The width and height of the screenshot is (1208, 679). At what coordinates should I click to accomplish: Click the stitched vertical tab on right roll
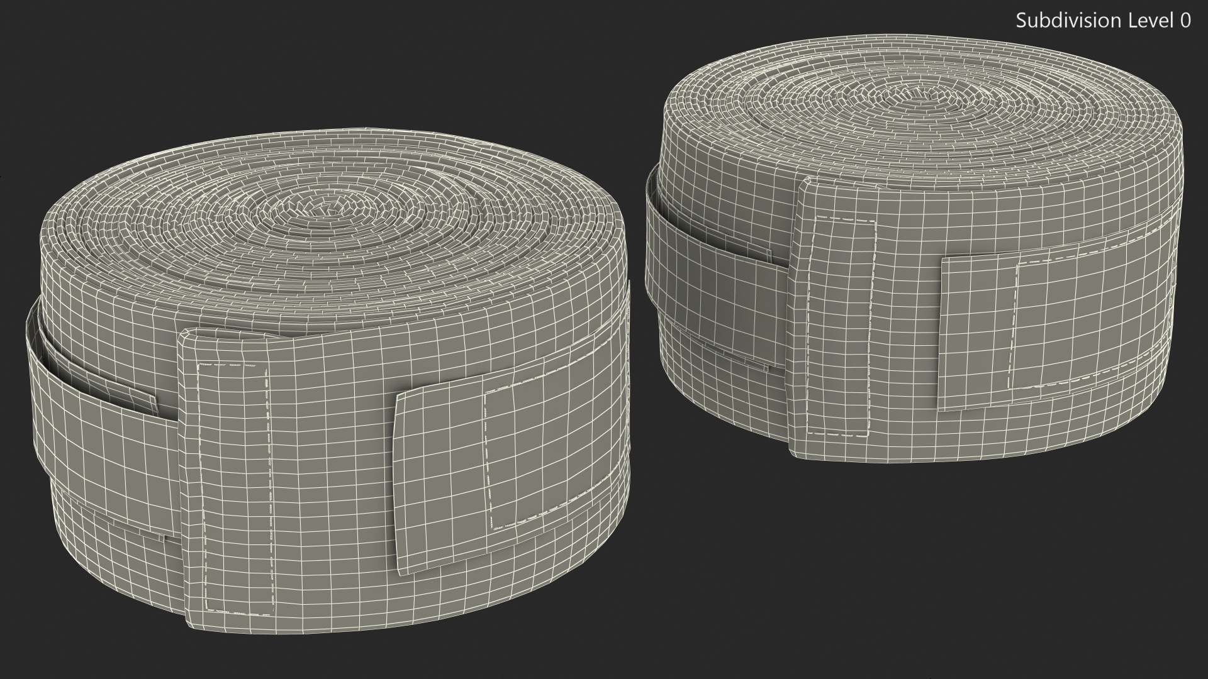point(840,325)
